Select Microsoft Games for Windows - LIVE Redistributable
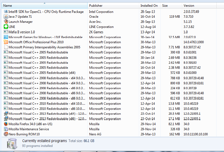Image resolution: width=224 pixels, height=152 pixels. tap(46, 37)
